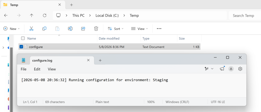Image resolution: width=261 pixels, height=112 pixels.
Task: Click the Rename icon in Explorer toolbar
Action: (70, 29)
